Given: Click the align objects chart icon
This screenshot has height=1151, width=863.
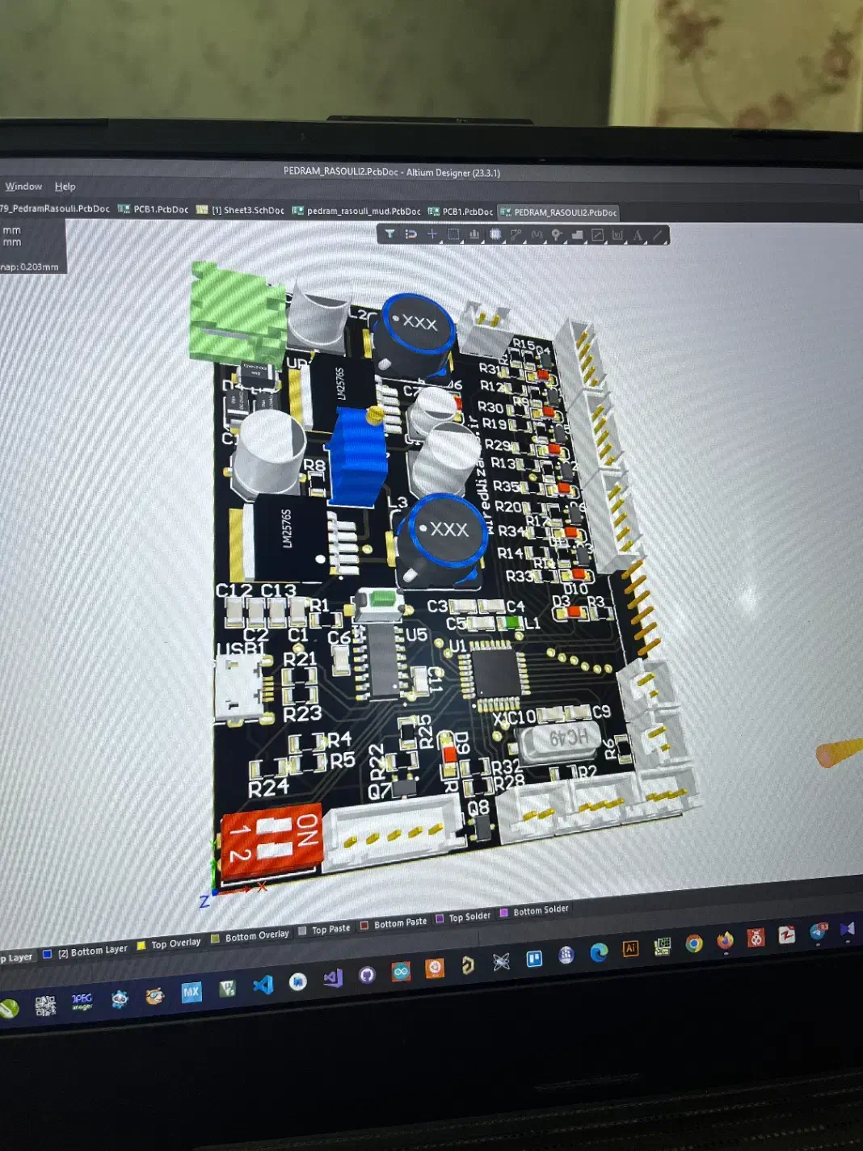Looking at the screenshot, I should pyautogui.click(x=474, y=234).
